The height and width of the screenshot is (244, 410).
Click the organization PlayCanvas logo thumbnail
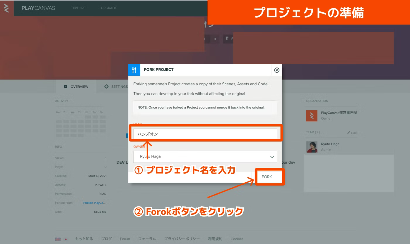click(x=312, y=116)
